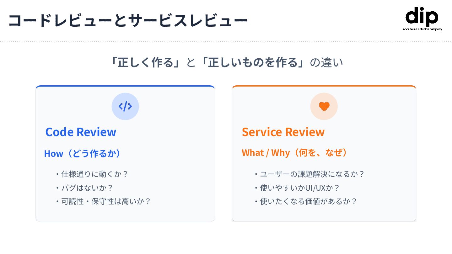Click the What / Why（何を、なぜ）subtitle
452x254 pixels.
(x=295, y=153)
